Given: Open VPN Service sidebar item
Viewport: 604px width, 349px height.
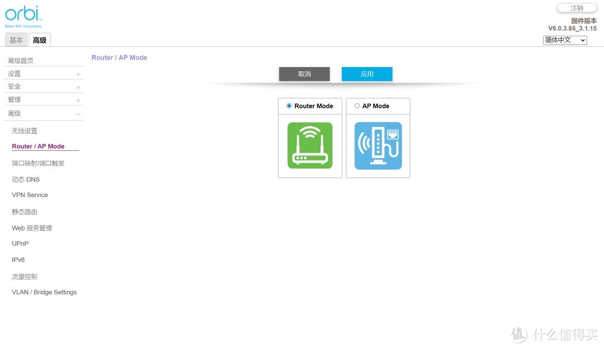Looking at the screenshot, I should click(30, 195).
